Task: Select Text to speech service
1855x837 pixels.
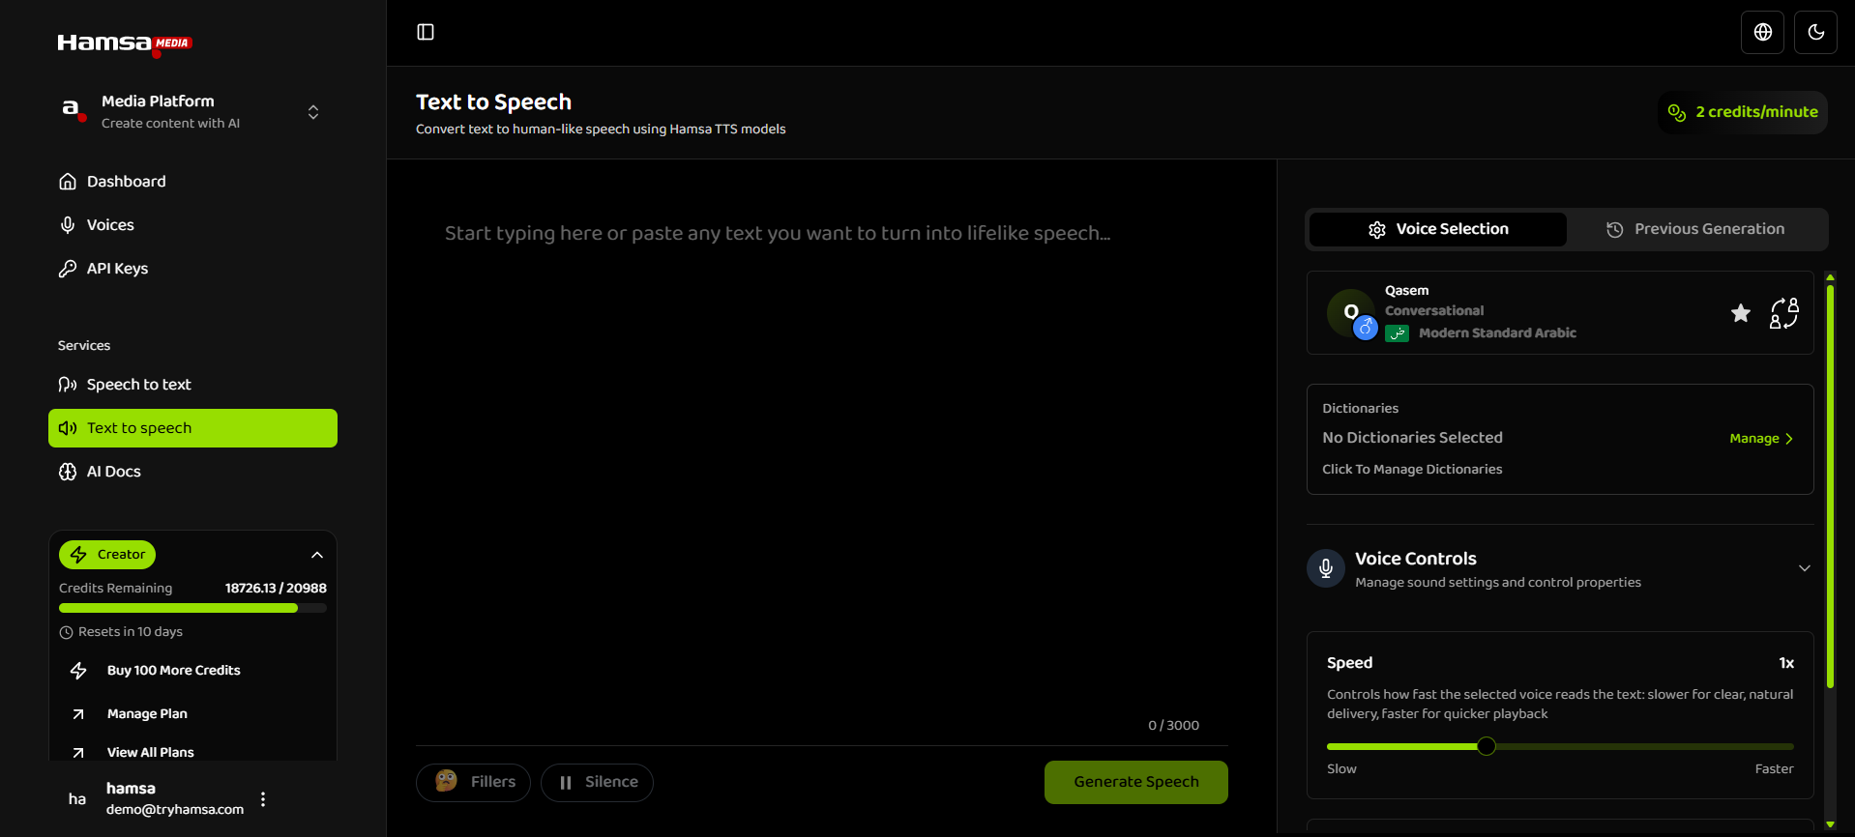Action: [192, 428]
